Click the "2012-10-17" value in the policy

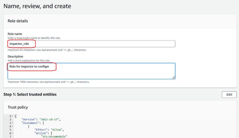tap(49, 119)
